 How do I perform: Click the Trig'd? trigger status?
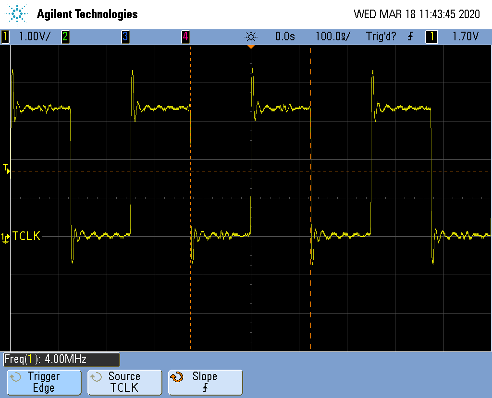click(x=381, y=36)
